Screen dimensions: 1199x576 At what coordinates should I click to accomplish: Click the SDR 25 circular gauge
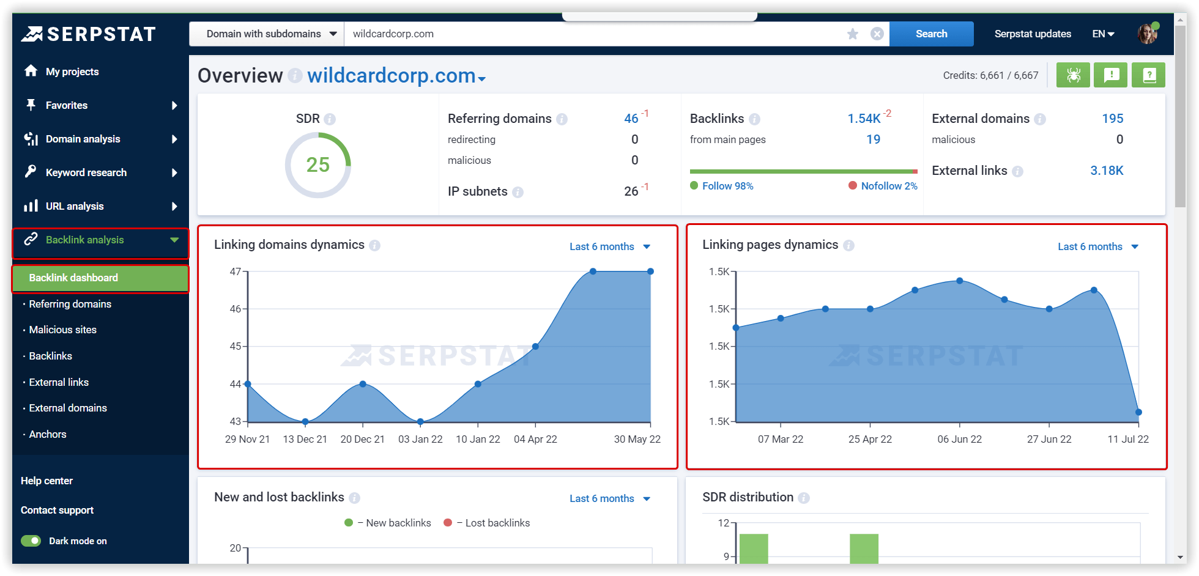pos(317,165)
